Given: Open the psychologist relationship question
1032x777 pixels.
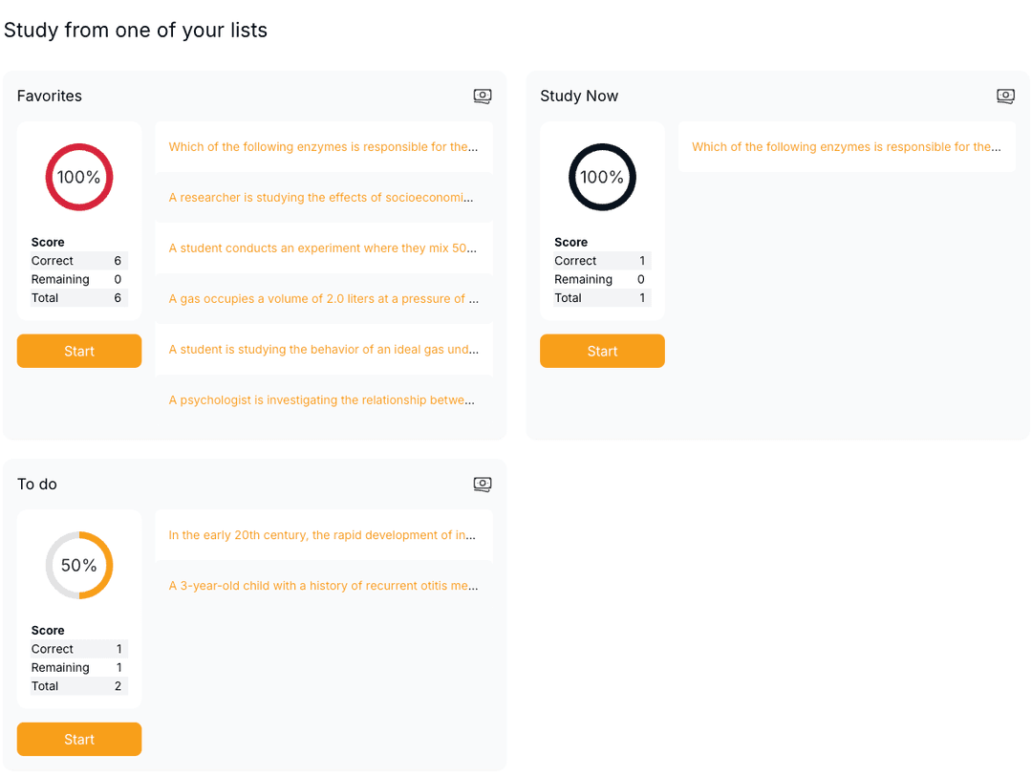Looking at the screenshot, I should click(x=323, y=400).
